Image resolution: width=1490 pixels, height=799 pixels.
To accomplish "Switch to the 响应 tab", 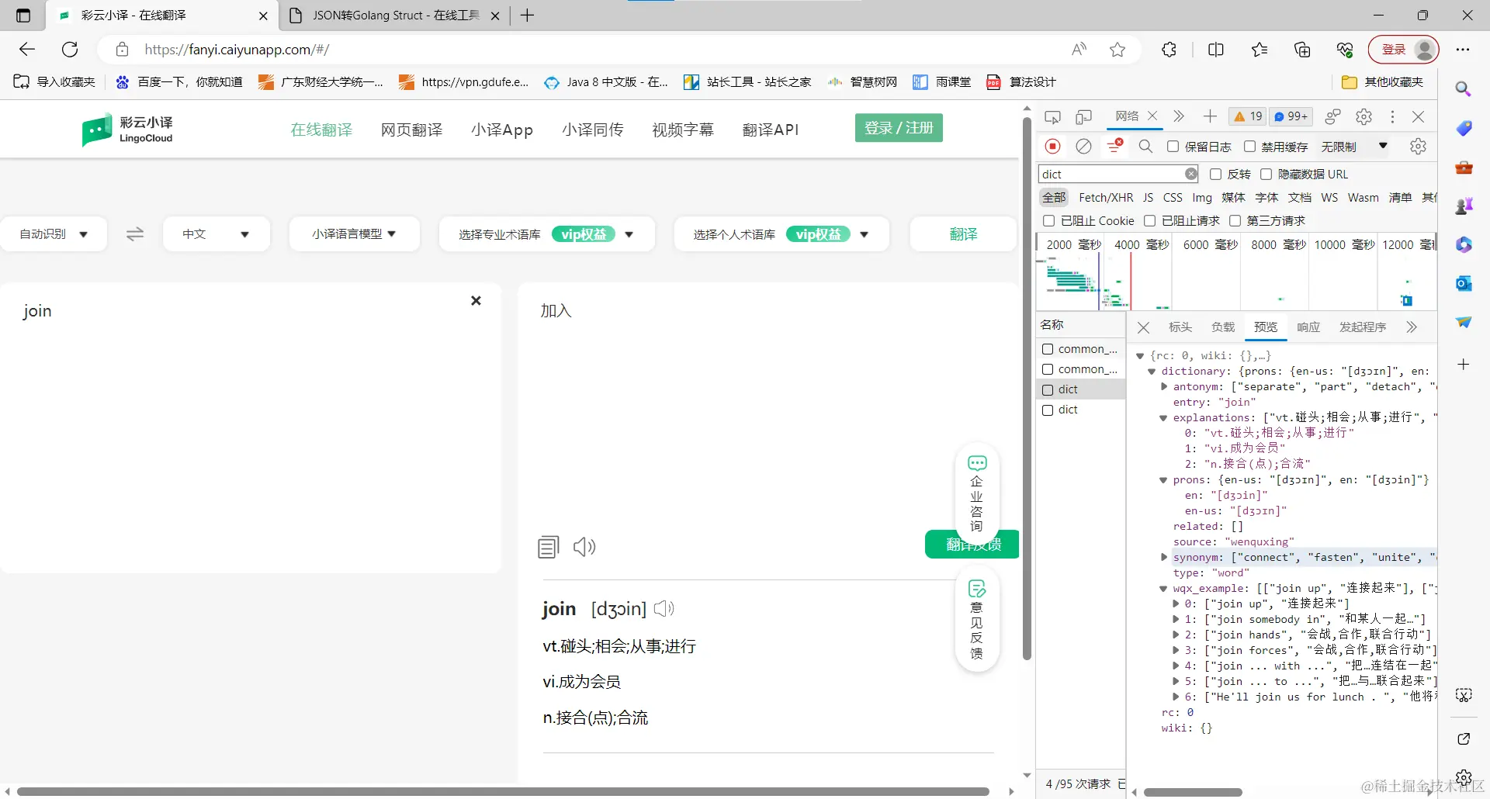I will pos(1308,327).
